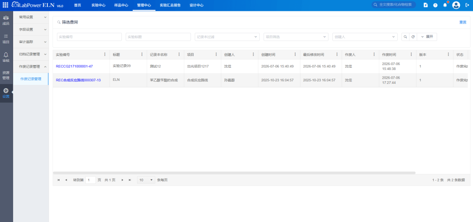
Task: Select 作废记录管理 submenu item
Action: [x=31, y=79]
